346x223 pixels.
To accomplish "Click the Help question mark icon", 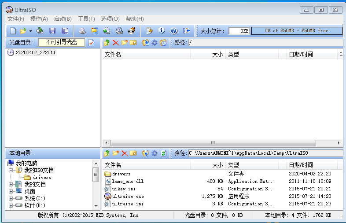I will pos(173,31).
